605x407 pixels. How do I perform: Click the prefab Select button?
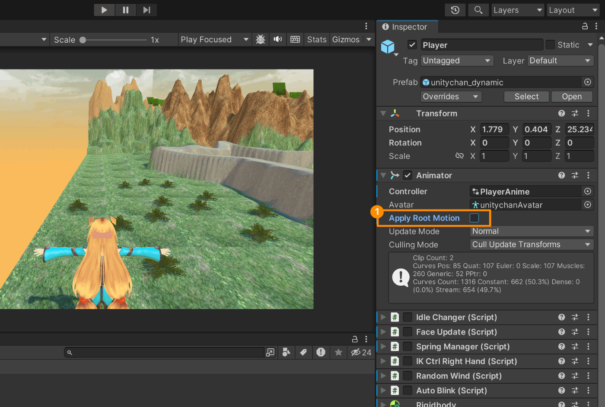[x=526, y=97]
